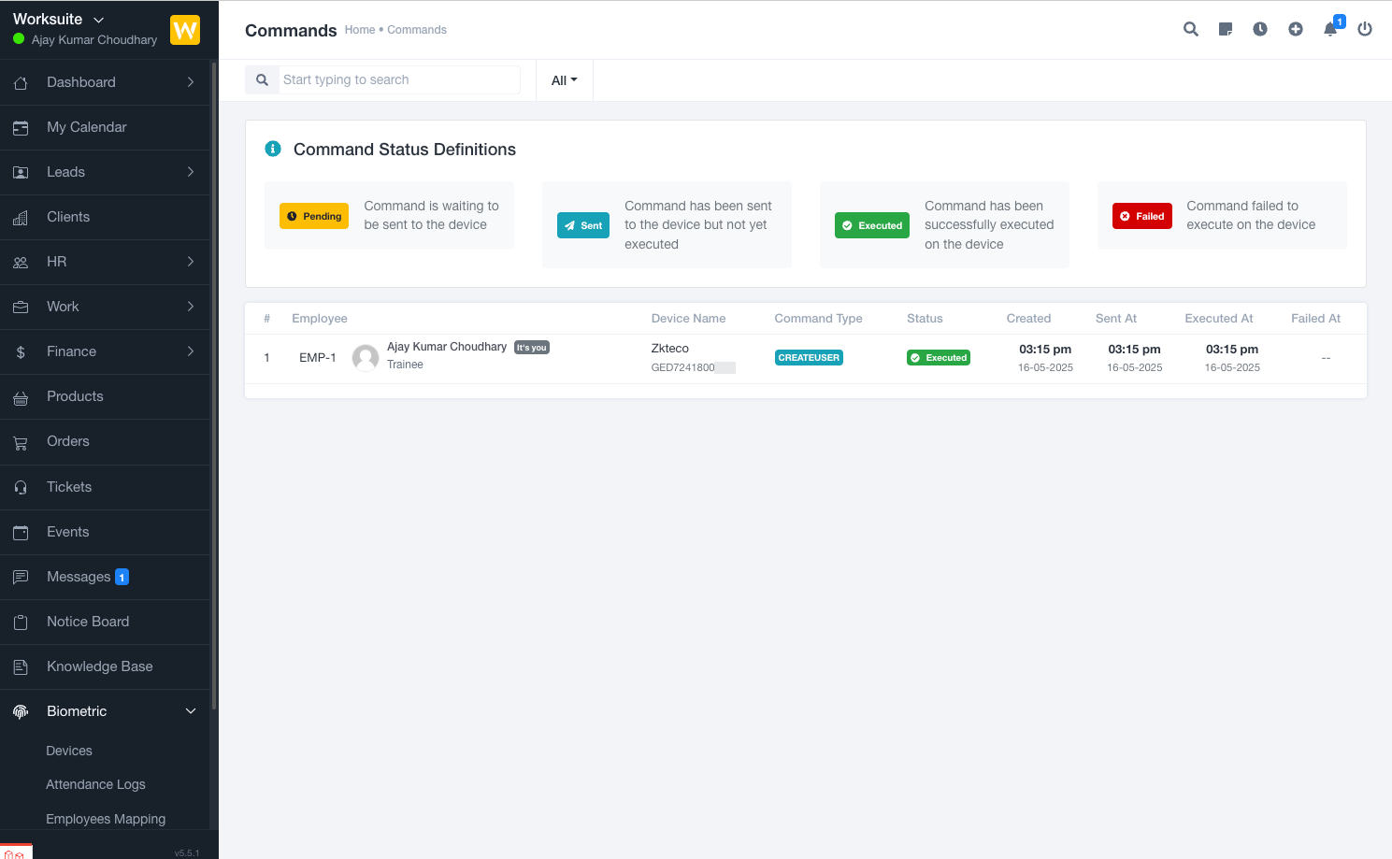Open Messages with the unread badge
The height and width of the screenshot is (859, 1392).
pos(78,577)
